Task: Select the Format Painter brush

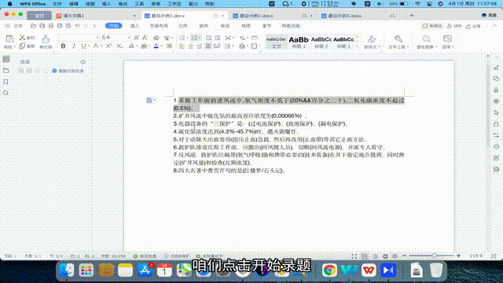Action: [46, 39]
